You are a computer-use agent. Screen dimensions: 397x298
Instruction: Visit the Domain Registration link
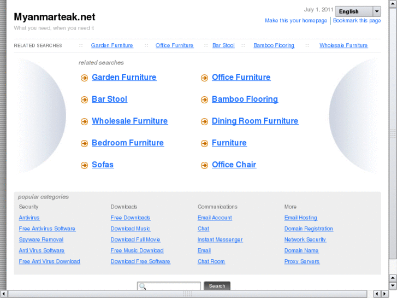coord(309,229)
